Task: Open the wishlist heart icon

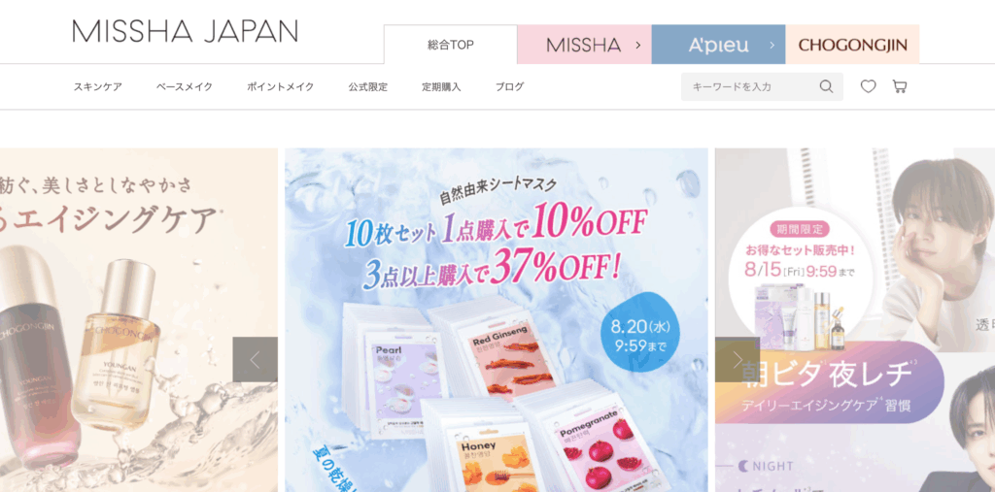Action: coord(868,86)
